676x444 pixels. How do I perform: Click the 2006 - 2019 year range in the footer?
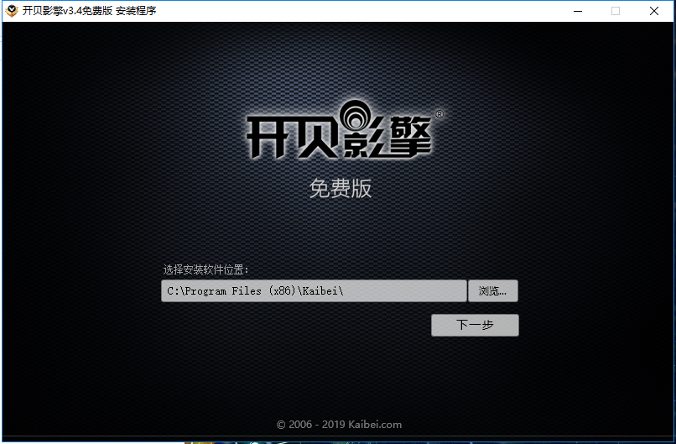pyautogui.click(x=317, y=424)
